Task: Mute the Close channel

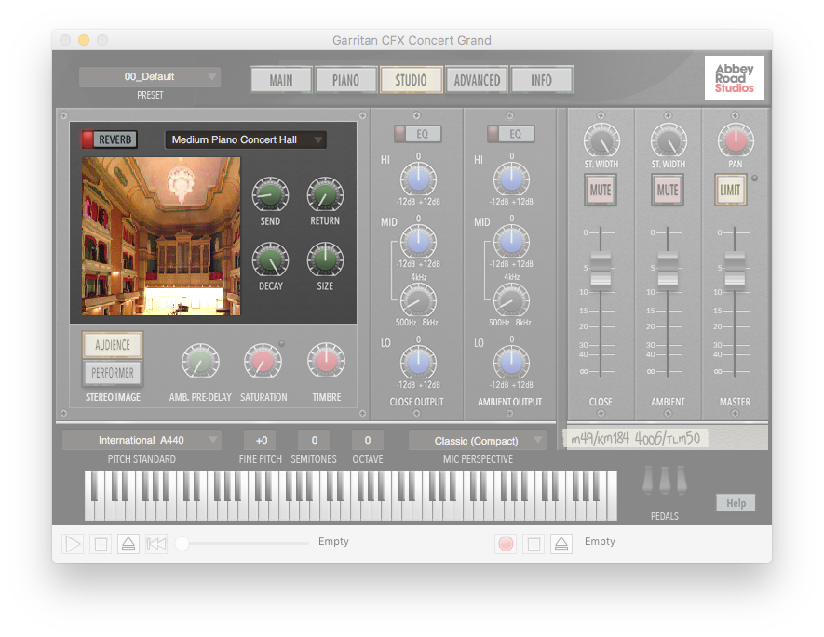Action: coord(601,190)
